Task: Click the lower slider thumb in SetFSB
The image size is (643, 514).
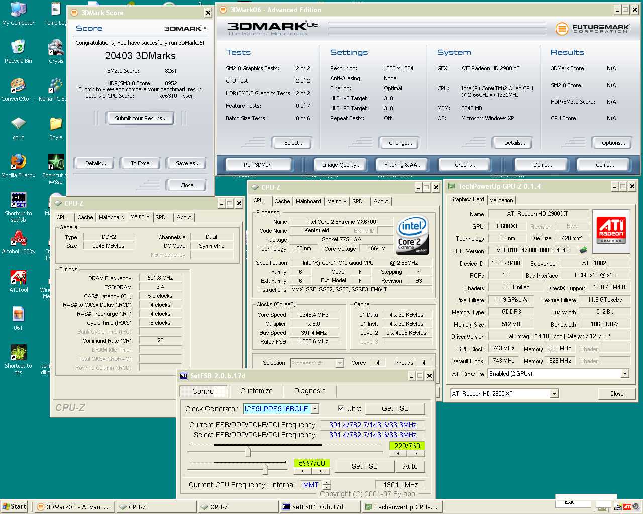Action: pos(265,469)
